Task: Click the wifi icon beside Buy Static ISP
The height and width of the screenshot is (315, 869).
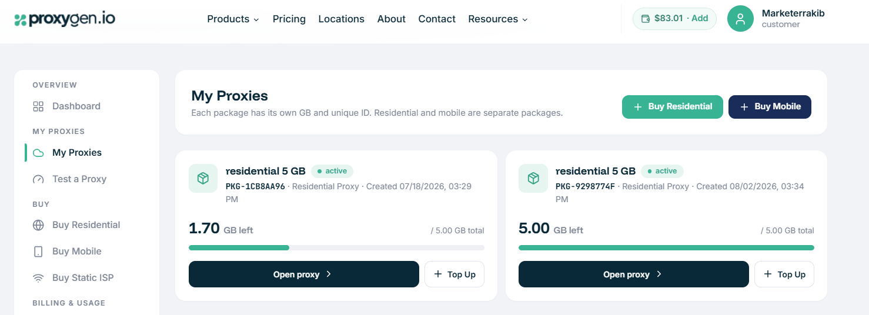Action: pos(38,278)
